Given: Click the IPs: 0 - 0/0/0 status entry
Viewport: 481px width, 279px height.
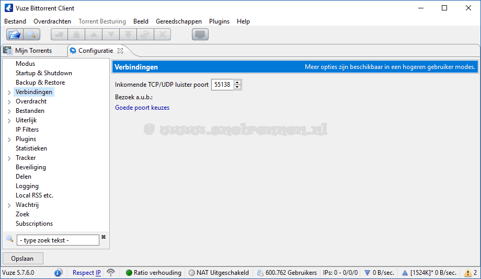Looking at the screenshot, I should [340, 273].
